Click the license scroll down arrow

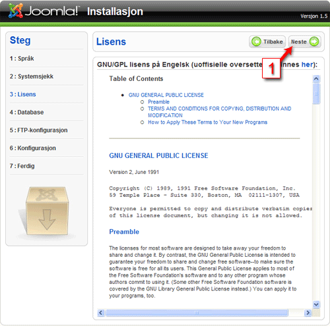(x=316, y=304)
